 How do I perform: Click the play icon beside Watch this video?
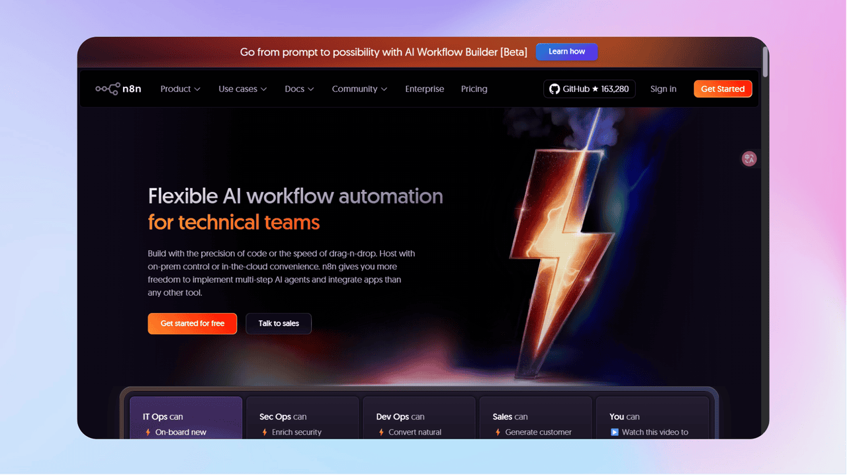click(615, 432)
